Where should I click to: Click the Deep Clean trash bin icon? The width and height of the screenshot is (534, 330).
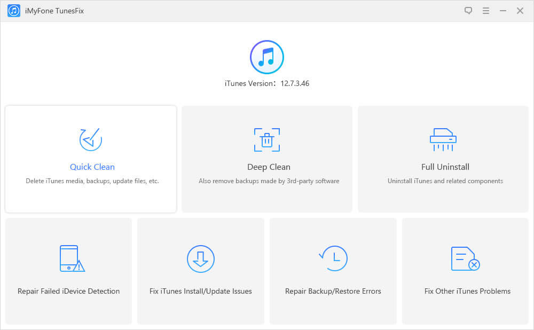tap(267, 140)
